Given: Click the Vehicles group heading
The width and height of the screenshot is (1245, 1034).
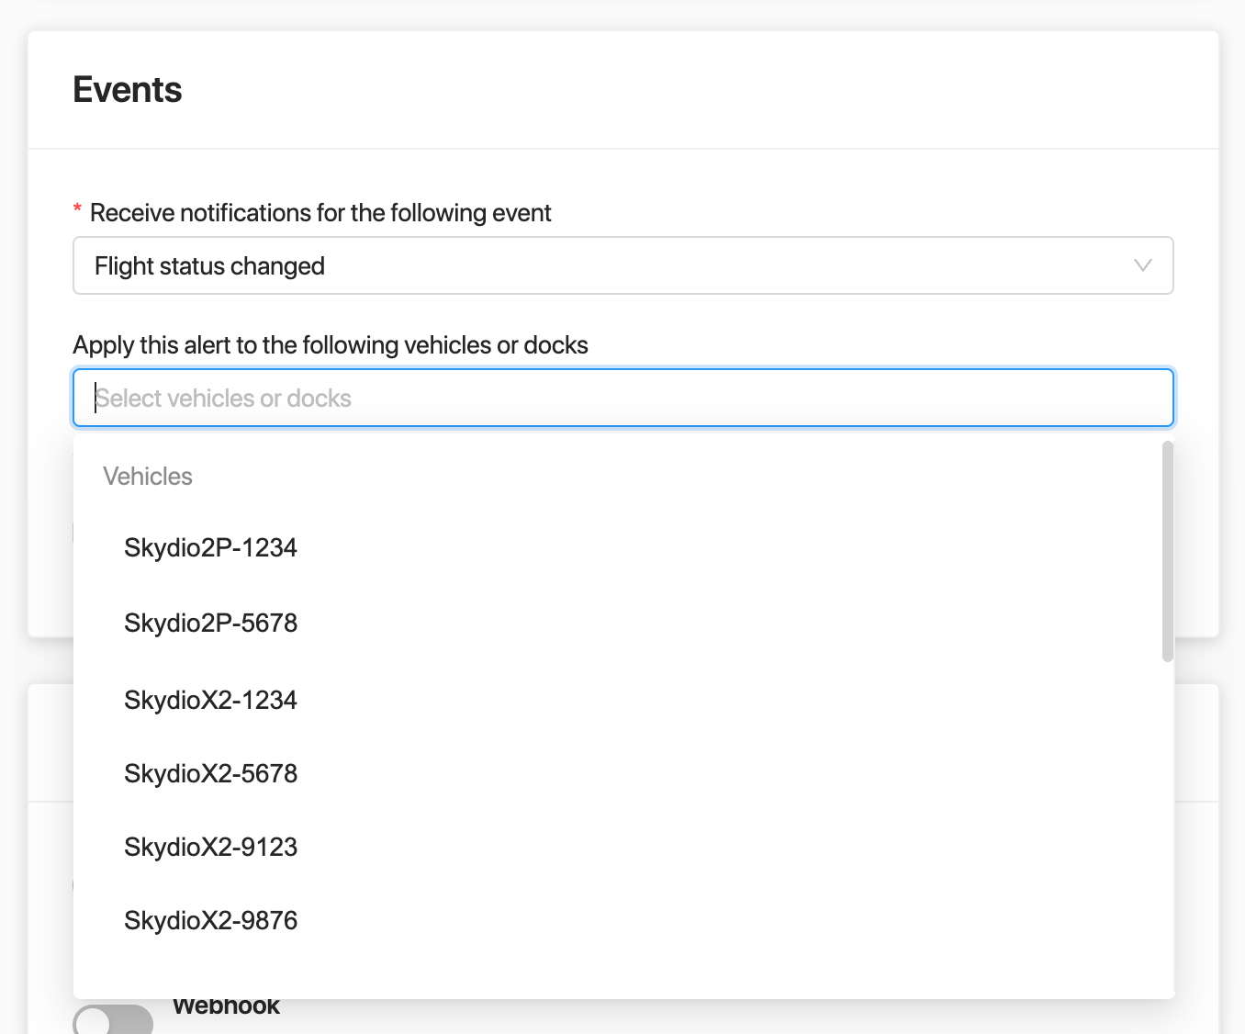Looking at the screenshot, I should (x=148, y=477).
